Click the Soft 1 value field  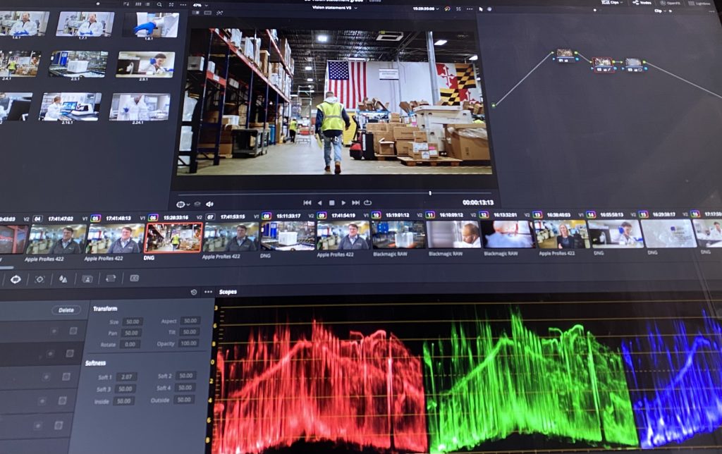coord(126,377)
